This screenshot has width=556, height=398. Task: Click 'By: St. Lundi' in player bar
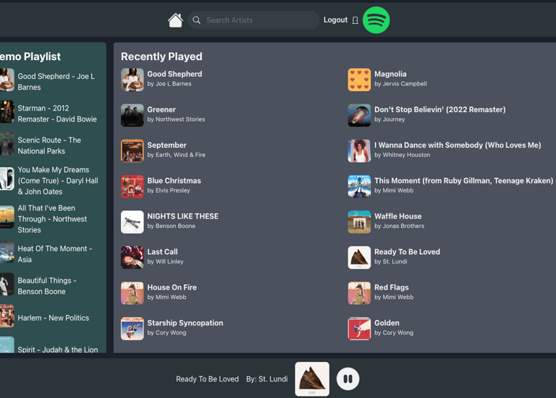pos(267,379)
